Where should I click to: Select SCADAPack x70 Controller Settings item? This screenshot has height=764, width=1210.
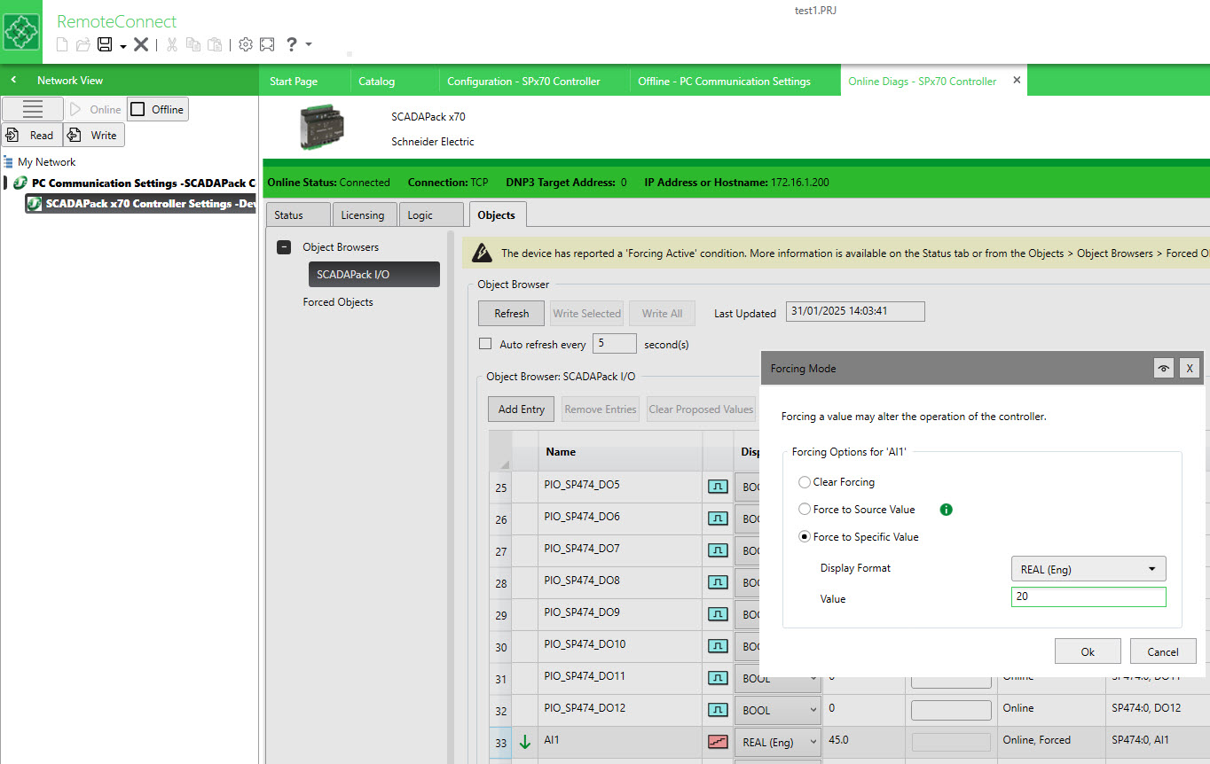[x=142, y=204]
